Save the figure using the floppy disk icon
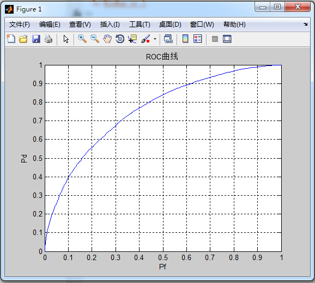Screen dimensions: 315x283 click(x=36, y=39)
